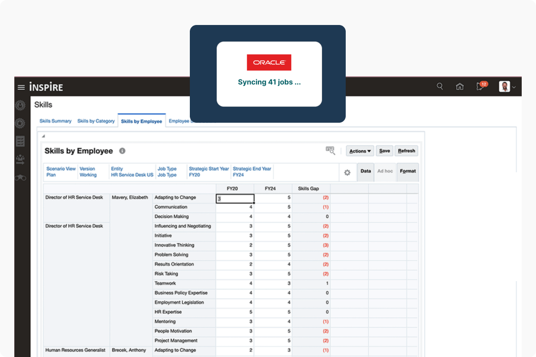Click the data search magnifier icon
536x357 pixels.
click(330, 151)
